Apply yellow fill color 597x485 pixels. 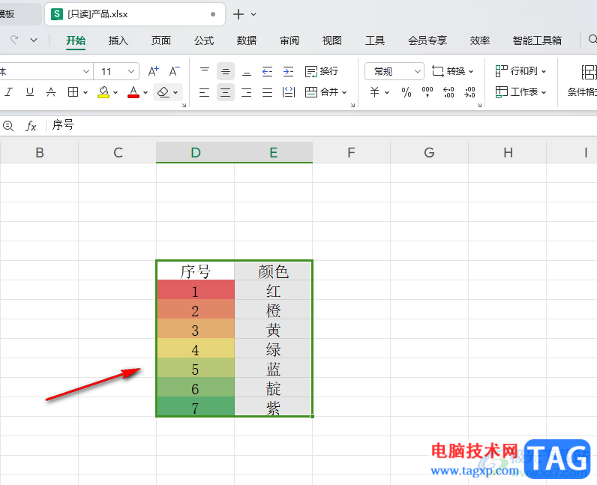click(103, 92)
